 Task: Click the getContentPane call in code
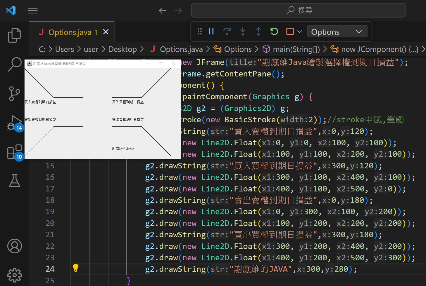(238, 74)
